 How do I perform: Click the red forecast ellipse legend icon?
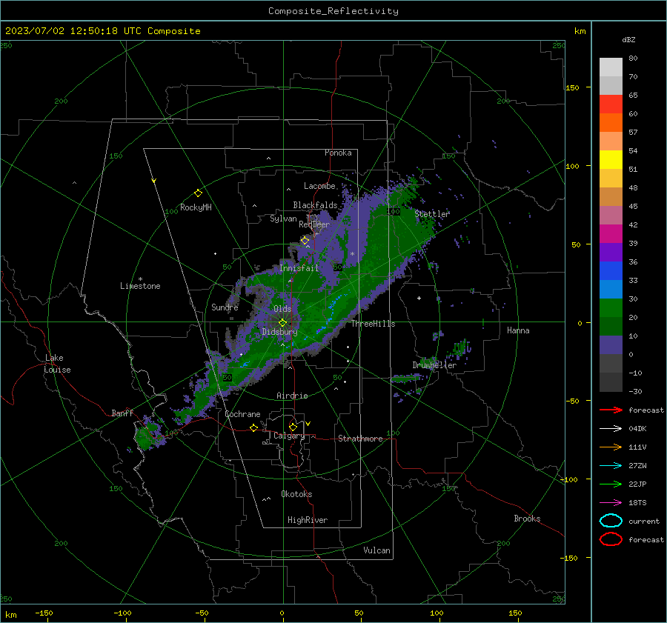coord(611,539)
